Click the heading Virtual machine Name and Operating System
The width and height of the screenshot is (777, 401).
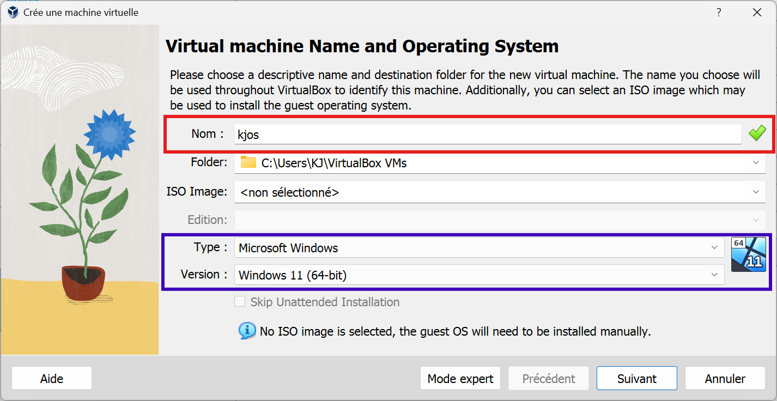(362, 46)
